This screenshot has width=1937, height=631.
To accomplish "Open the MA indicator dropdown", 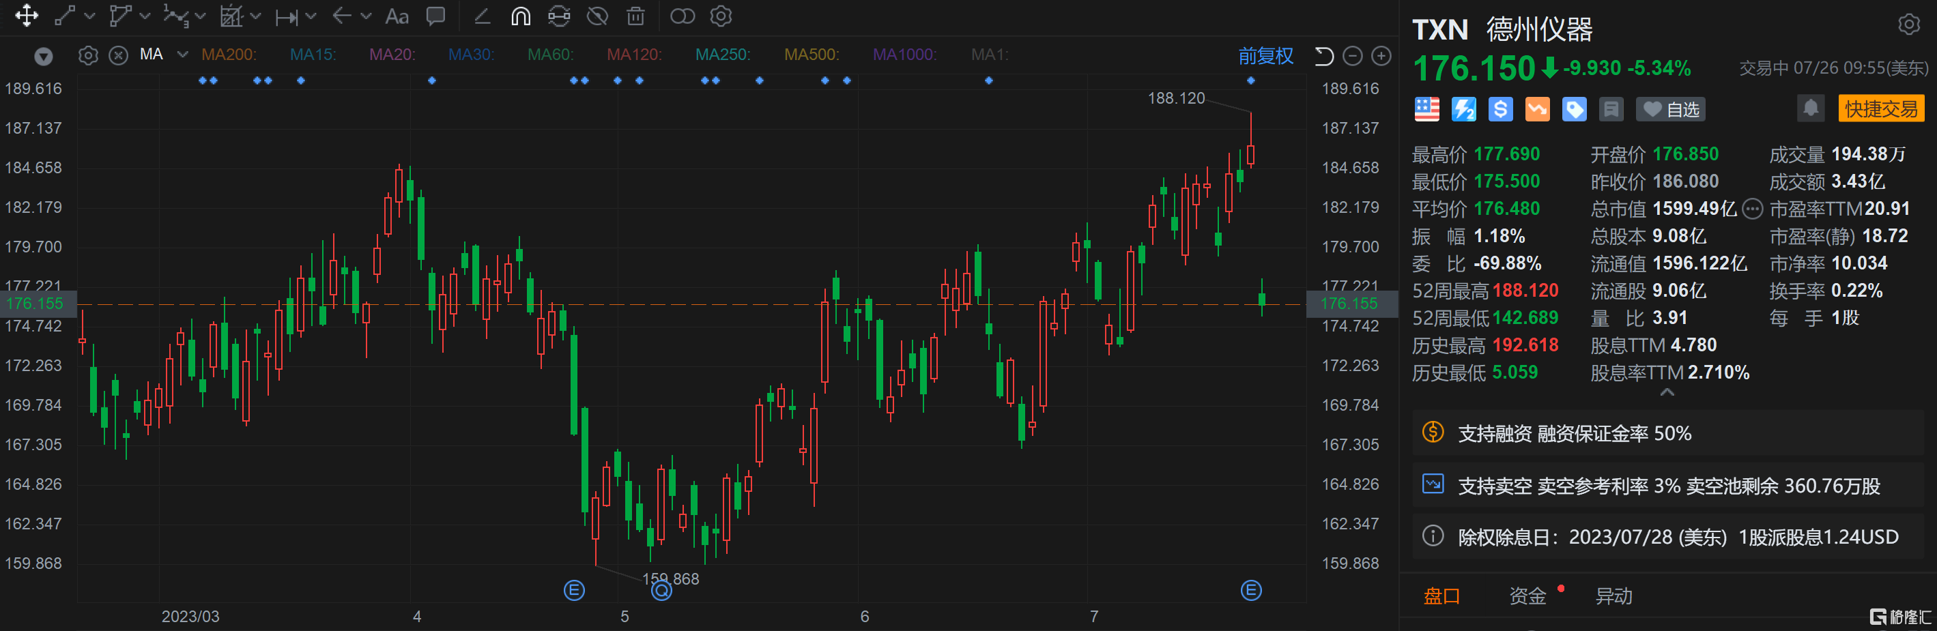I will coord(182,54).
